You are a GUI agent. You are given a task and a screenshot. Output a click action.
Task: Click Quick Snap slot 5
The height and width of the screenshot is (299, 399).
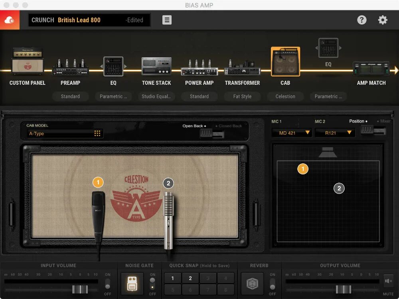click(x=172, y=289)
